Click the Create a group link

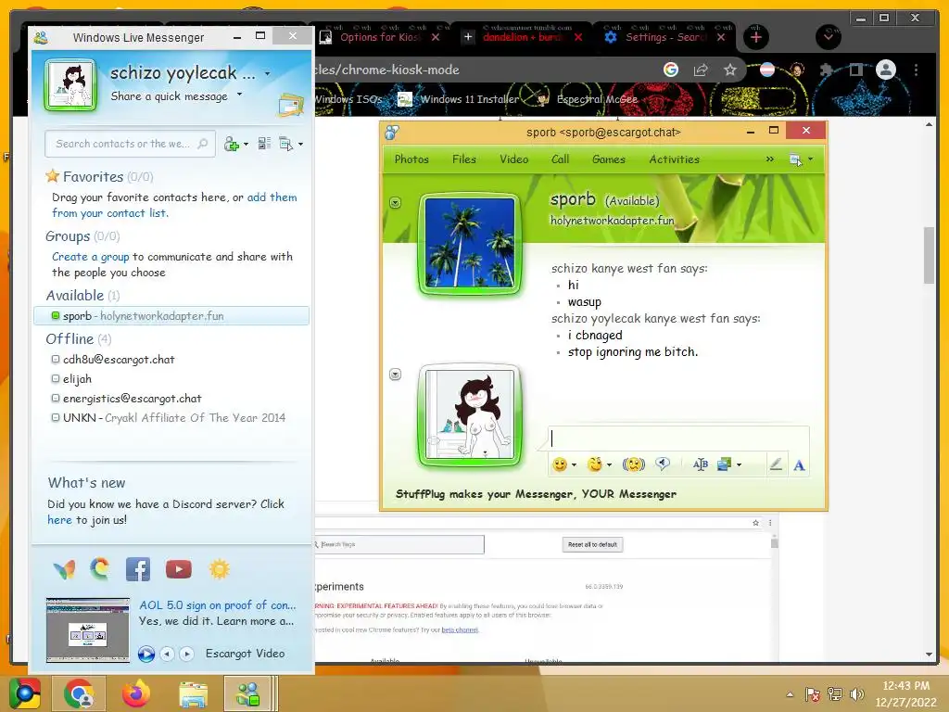point(90,257)
